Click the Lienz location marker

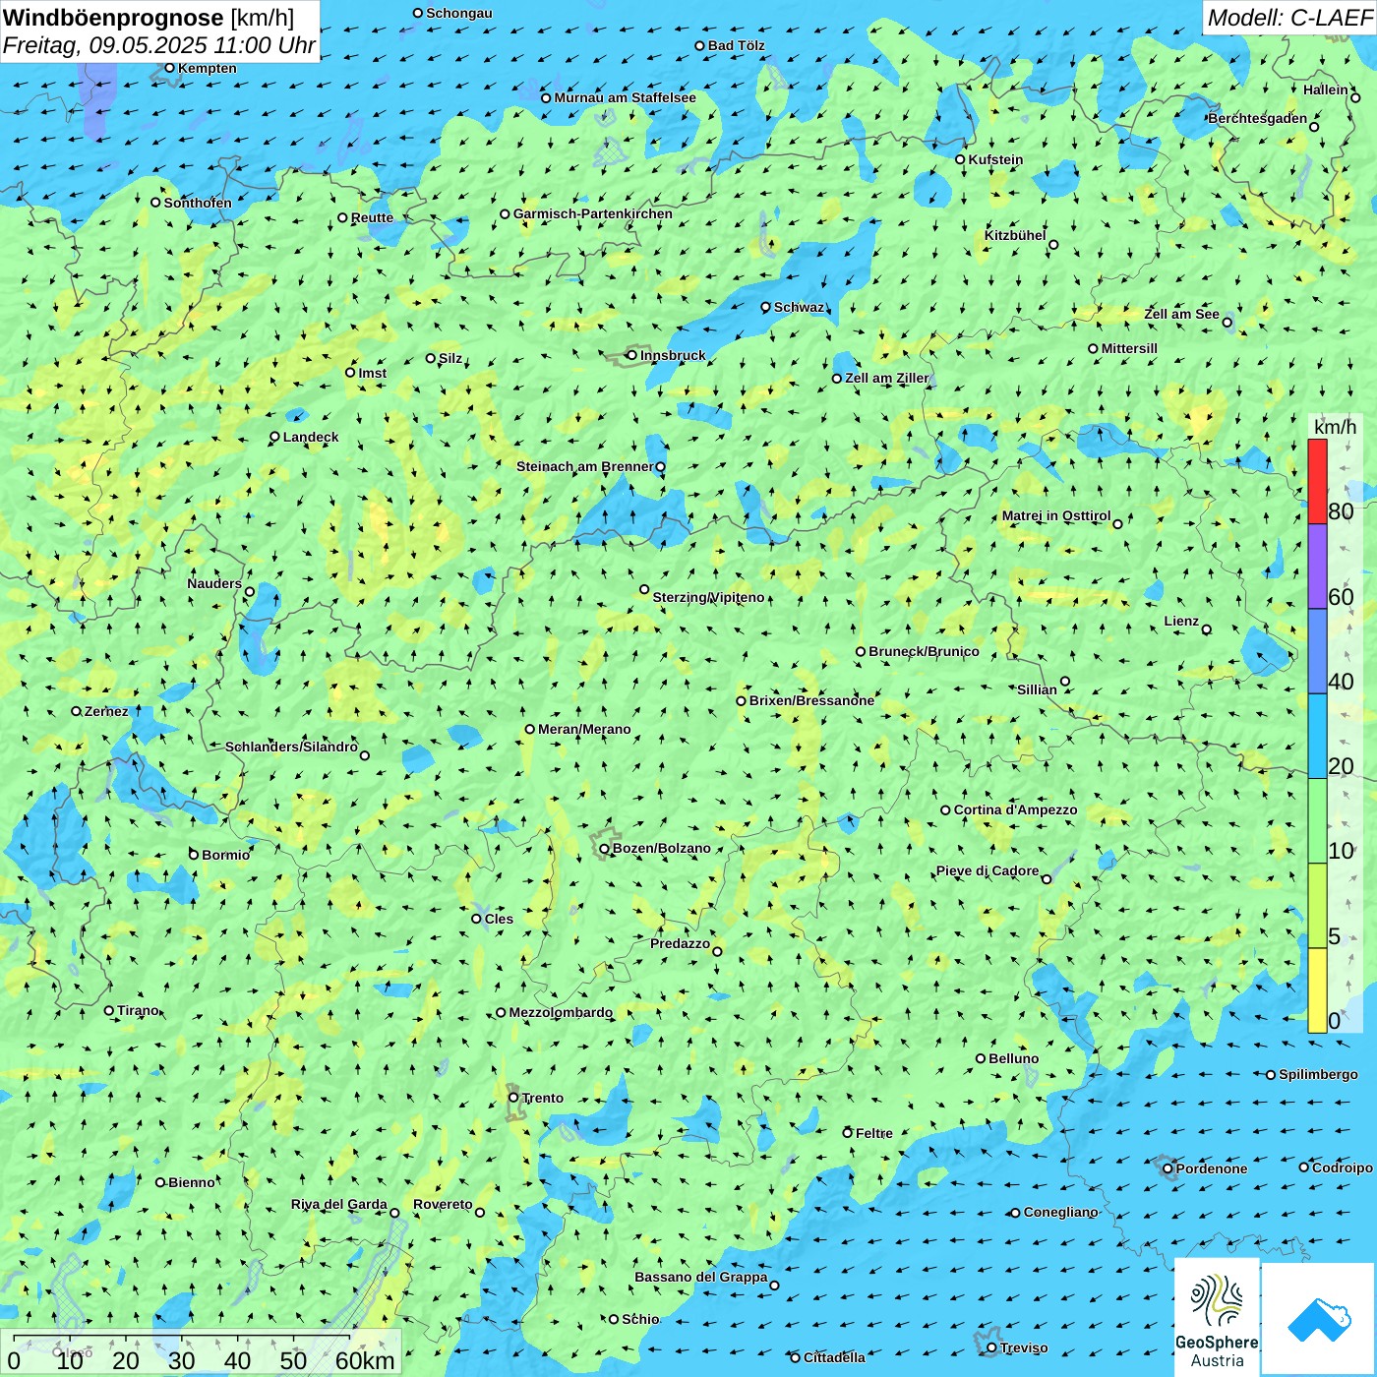1207,629
